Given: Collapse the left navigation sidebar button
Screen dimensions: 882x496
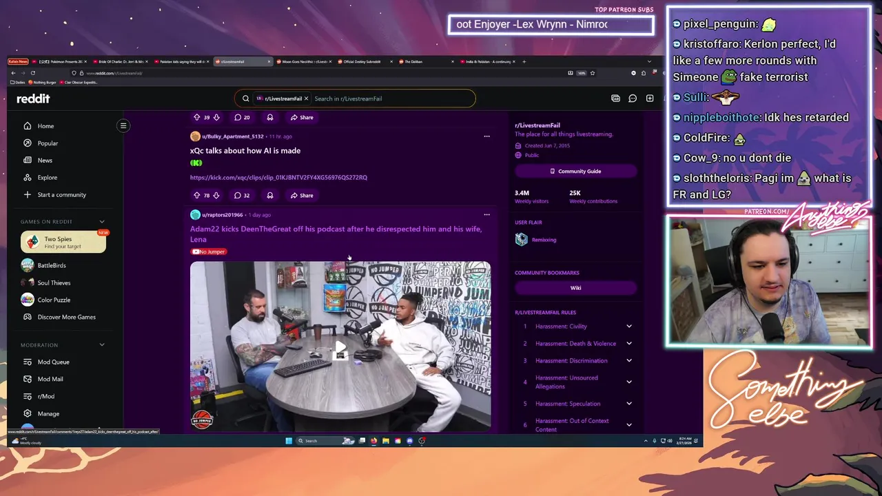Looking at the screenshot, I should coord(123,125).
